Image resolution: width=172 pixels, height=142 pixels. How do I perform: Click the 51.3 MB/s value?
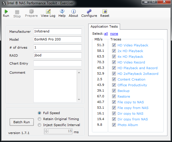[100, 45]
